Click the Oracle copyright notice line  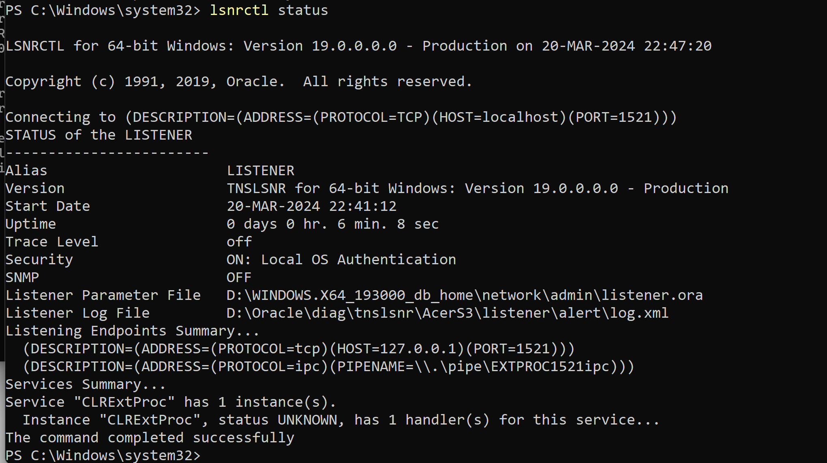coord(238,82)
